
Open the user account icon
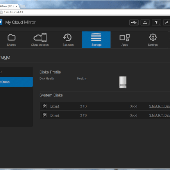point(167,22)
